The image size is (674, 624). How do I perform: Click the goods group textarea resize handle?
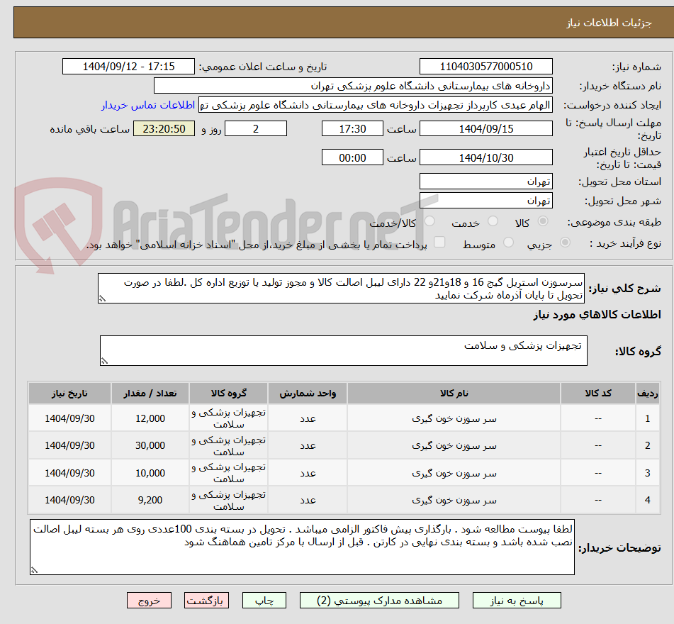[104, 361]
